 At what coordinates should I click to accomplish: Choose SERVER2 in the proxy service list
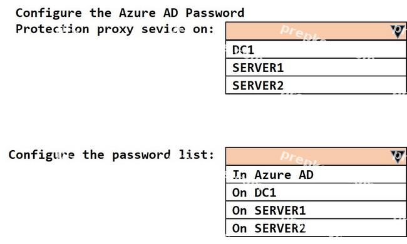pos(316,85)
